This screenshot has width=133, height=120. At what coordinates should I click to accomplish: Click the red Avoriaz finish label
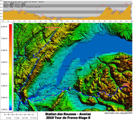[126, 84]
